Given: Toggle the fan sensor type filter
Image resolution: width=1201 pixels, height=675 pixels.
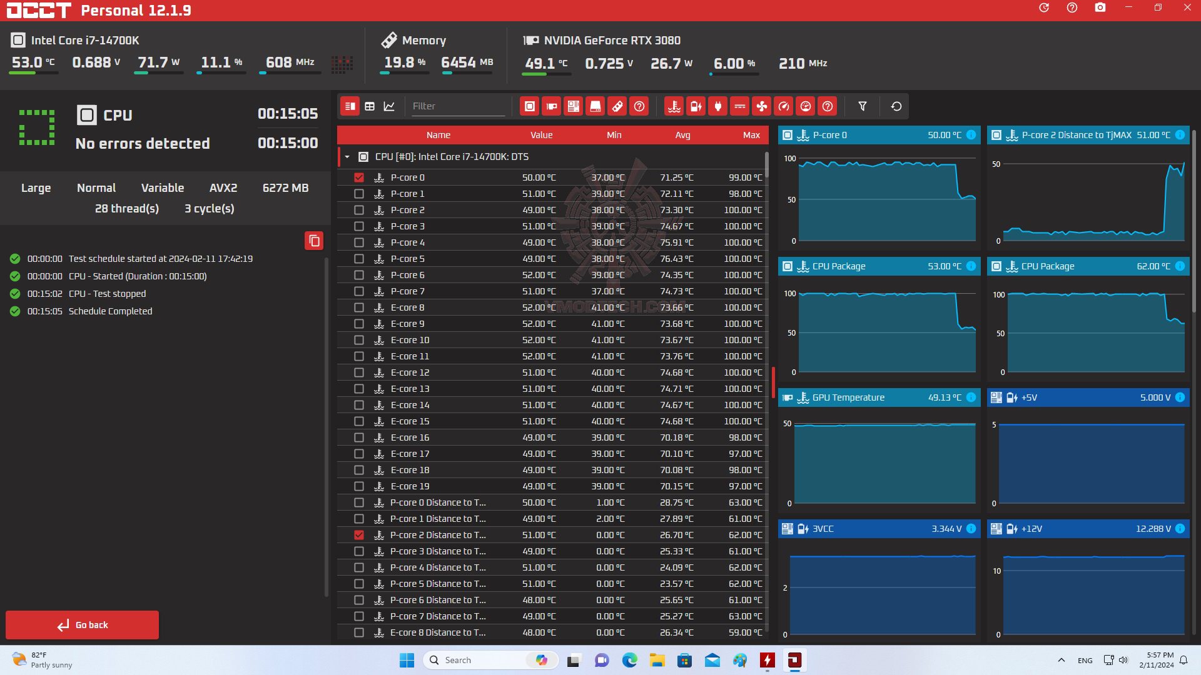Looking at the screenshot, I should [761, 106].
